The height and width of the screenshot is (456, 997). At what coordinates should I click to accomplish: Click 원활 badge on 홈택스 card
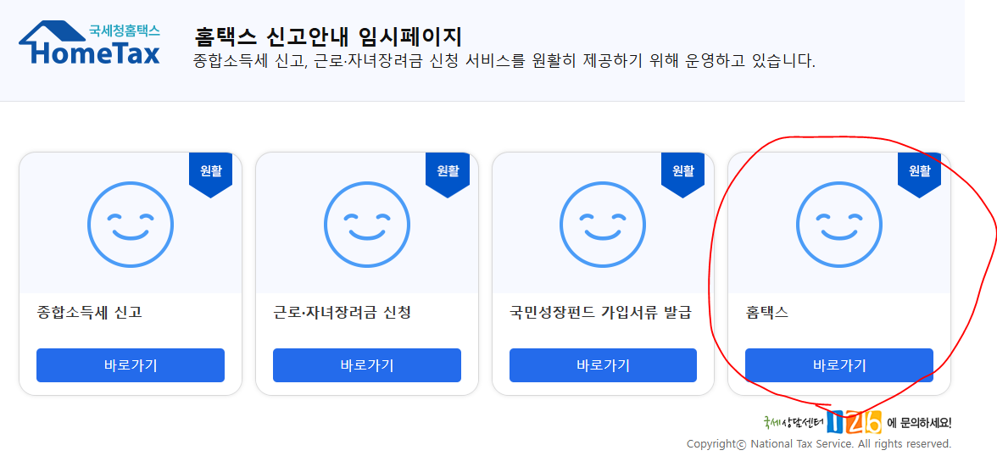click(919, 175)
